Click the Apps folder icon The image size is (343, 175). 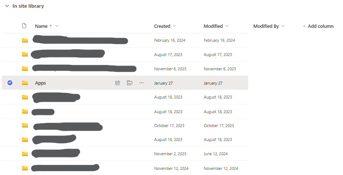click(x=25, y=83)
